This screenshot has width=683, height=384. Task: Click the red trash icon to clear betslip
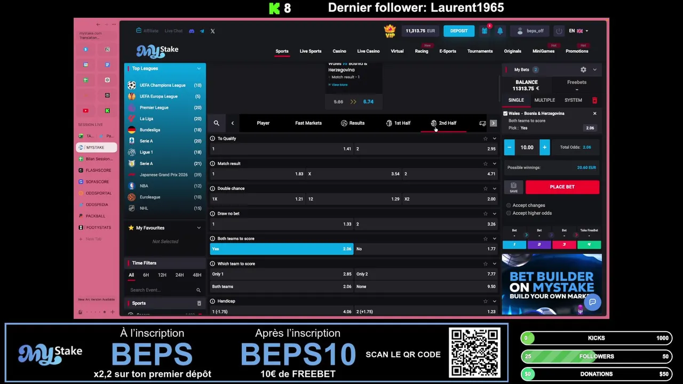coord(594,100)
